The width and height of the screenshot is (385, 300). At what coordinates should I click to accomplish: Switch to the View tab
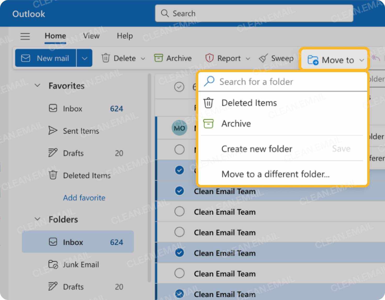91,36
